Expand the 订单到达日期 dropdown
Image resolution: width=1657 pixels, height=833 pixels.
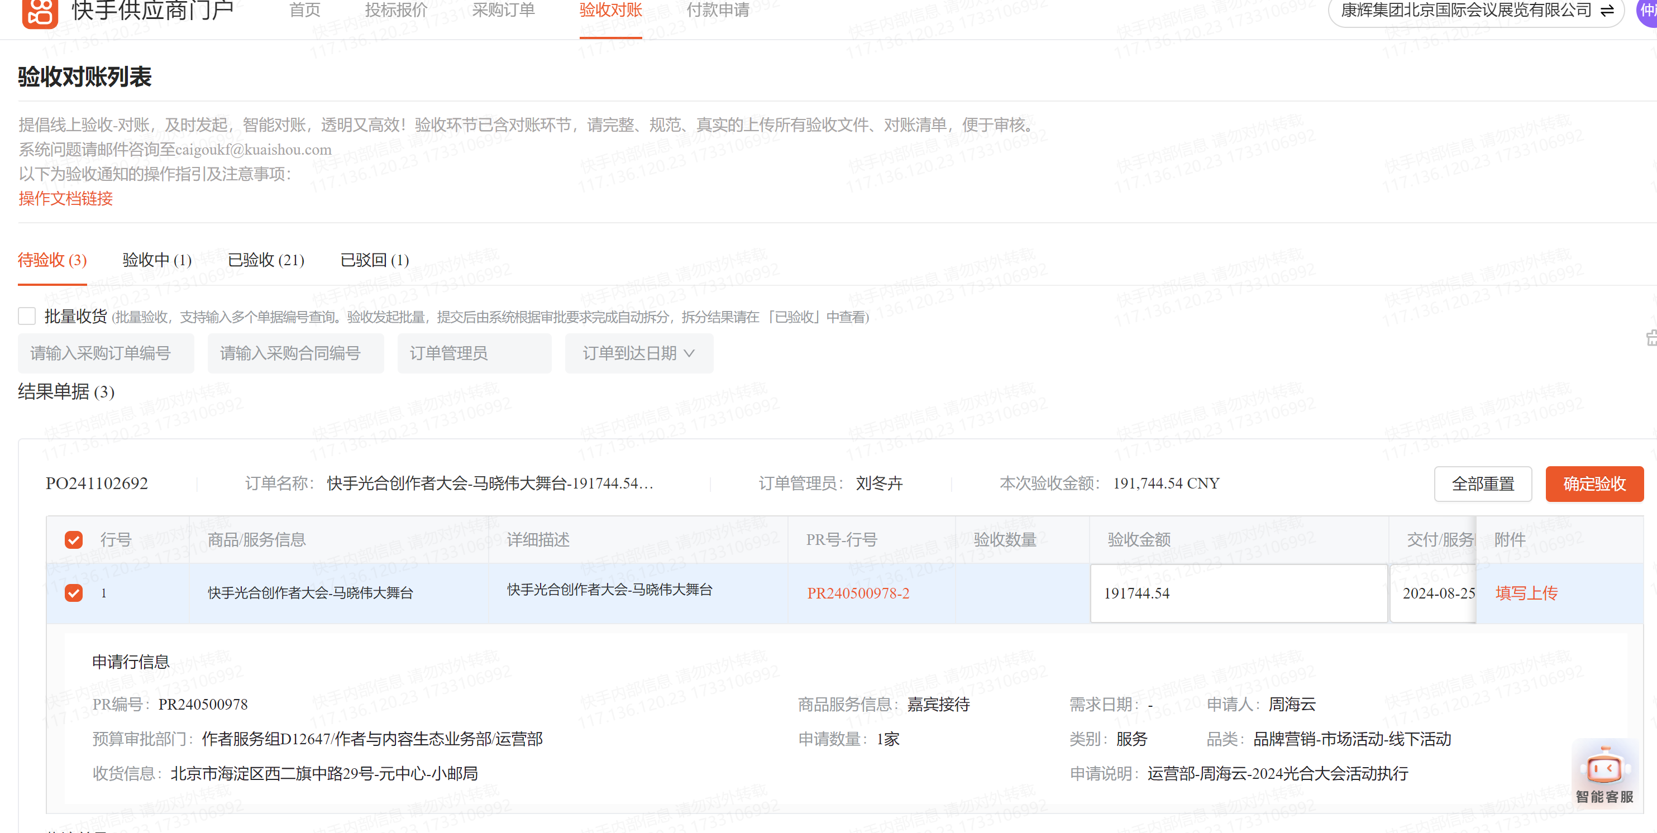(638, 353)
